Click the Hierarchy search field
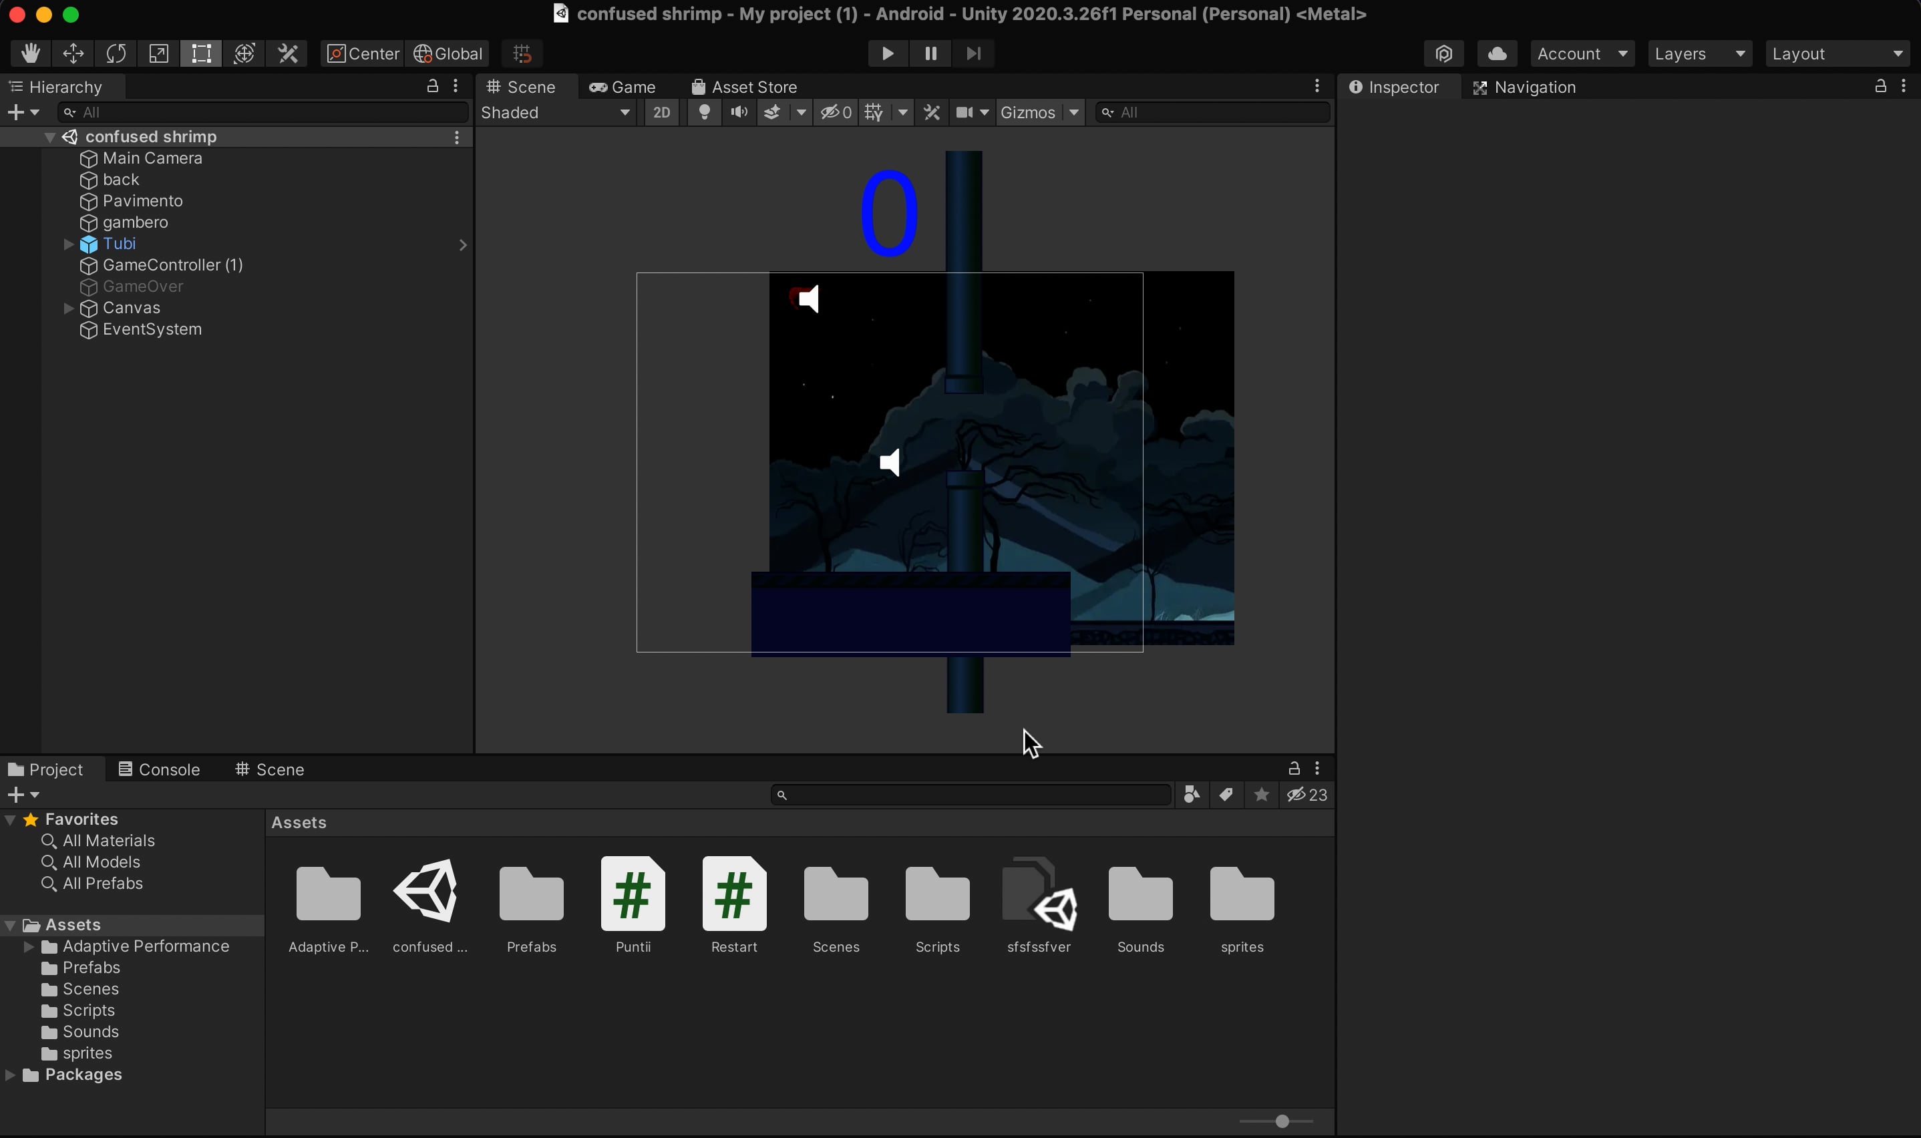This screenshot has width=1921, height=1138. pos(263,113)
